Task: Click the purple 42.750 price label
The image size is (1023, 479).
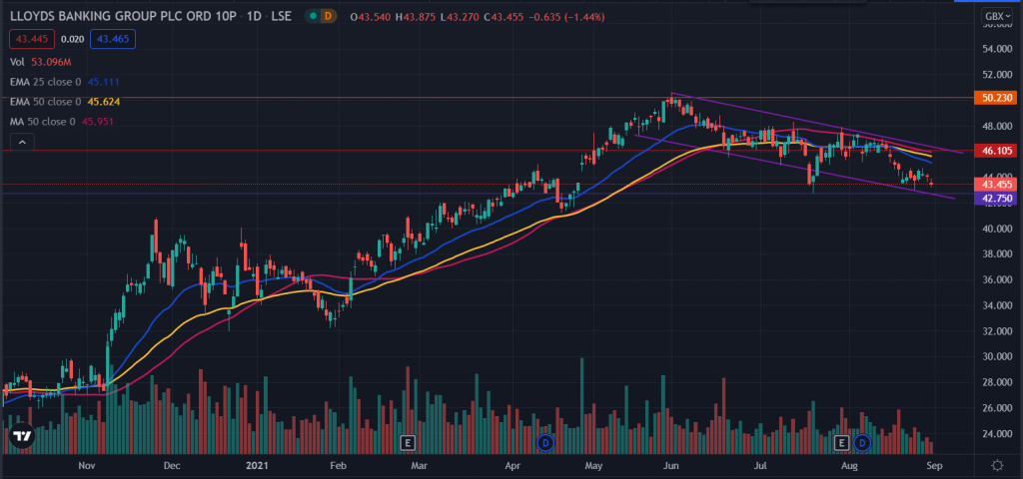Action: [996, 199]
